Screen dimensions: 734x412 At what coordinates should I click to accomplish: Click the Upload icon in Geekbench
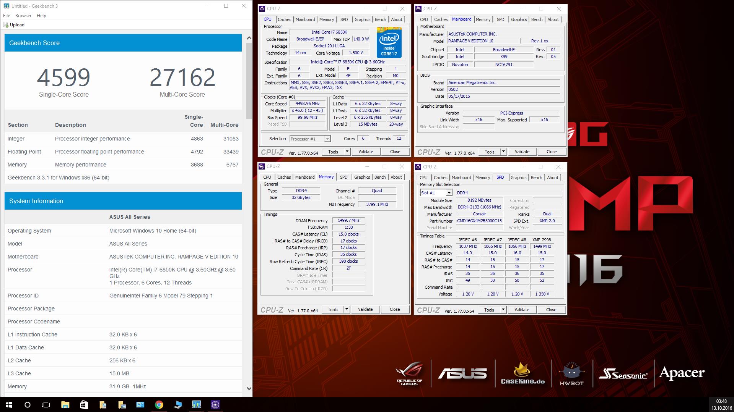tap(6, 25)
